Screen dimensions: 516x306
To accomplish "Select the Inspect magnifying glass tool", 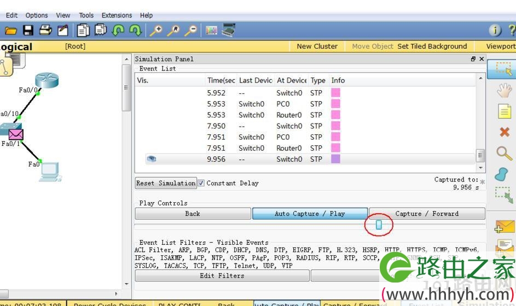I will point(504,153).
